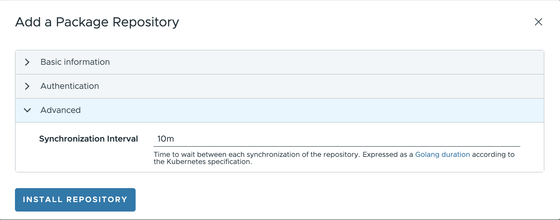Click the Synchronization Interval input field
This screenshot has height=220, width=560.
(293, 139)
